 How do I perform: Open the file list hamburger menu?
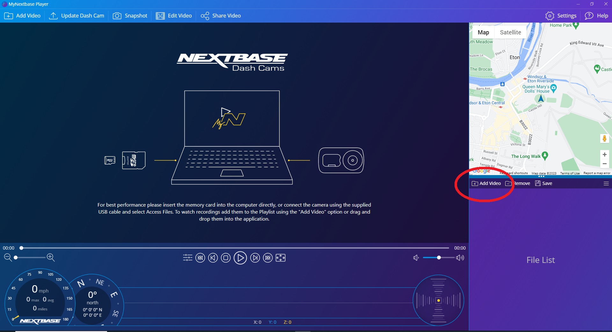tap(606, 184)
